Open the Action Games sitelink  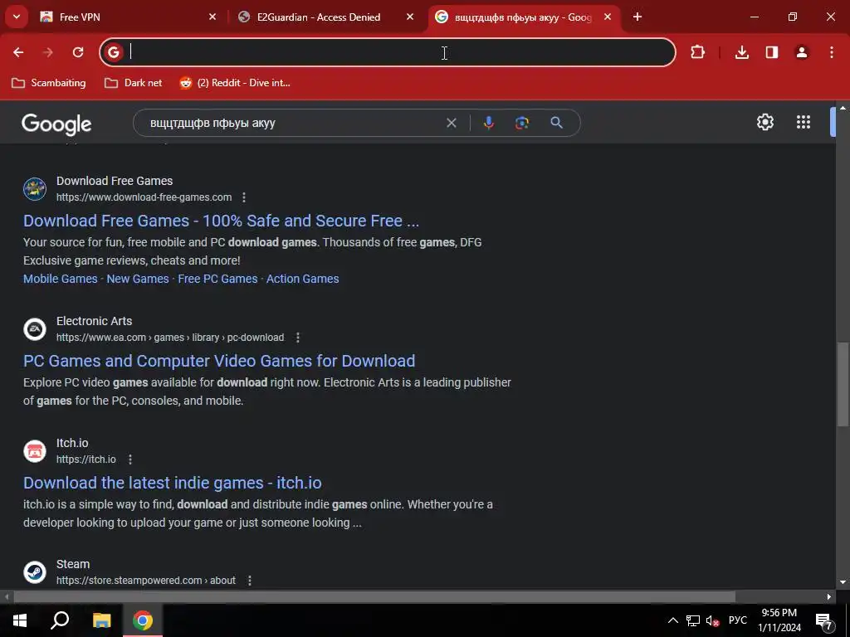(x=302, y=279)
